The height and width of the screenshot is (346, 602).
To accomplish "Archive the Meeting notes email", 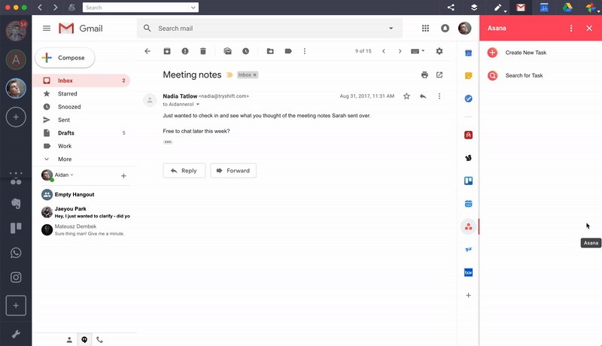I will pos(166,51).
